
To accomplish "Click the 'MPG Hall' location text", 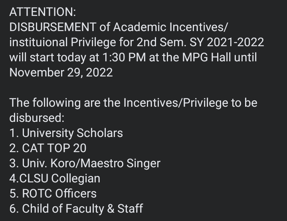I will (x=206, y=57).
